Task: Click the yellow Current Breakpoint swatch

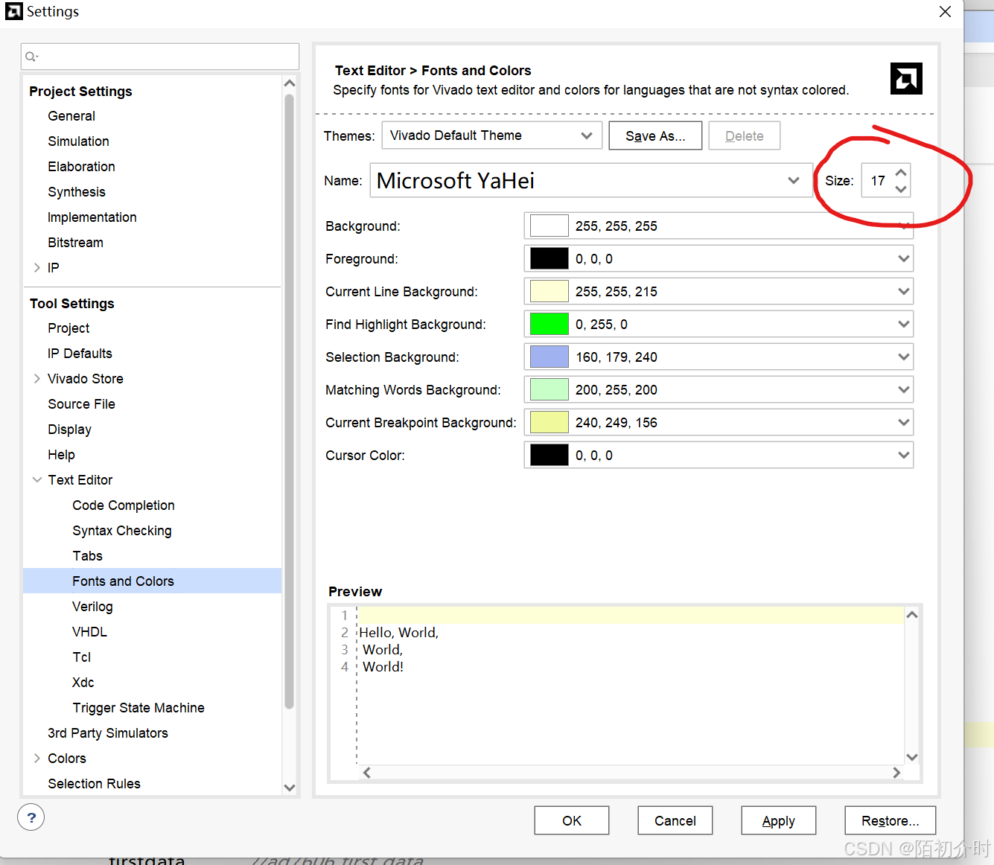Action: [549, 422]
